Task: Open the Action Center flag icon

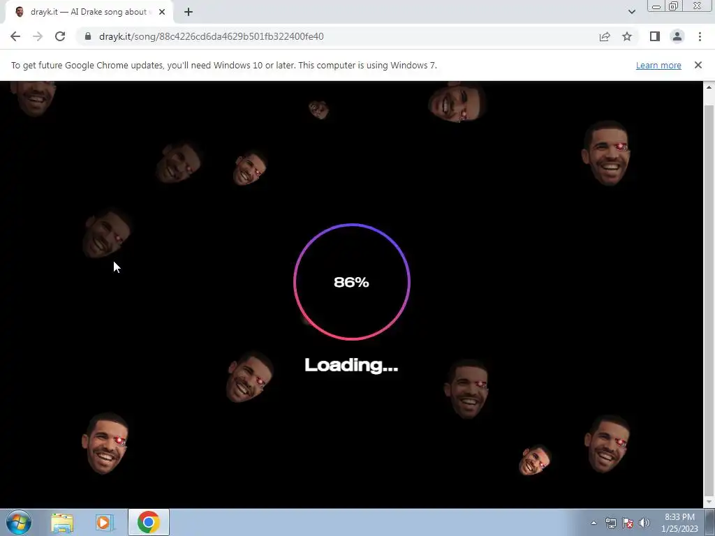Action: 628,523
